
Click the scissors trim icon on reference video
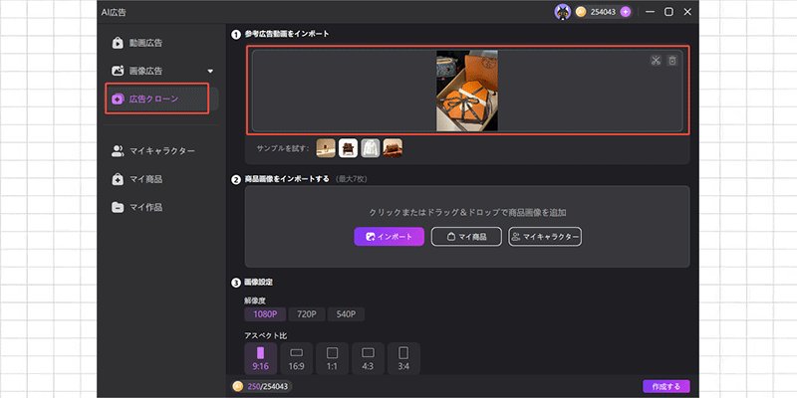[x=656, y=61]
